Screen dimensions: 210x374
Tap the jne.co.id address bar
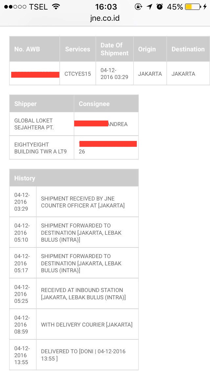105,18
